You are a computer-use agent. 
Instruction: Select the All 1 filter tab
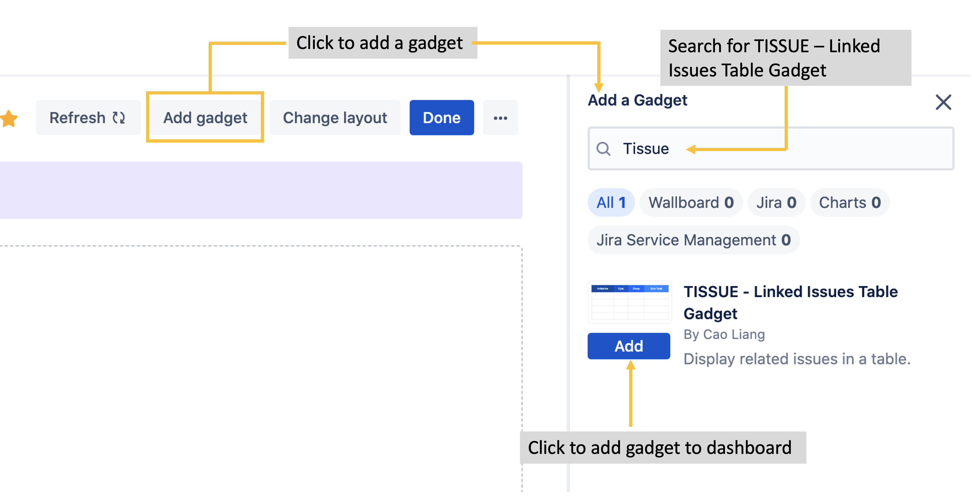611,203
